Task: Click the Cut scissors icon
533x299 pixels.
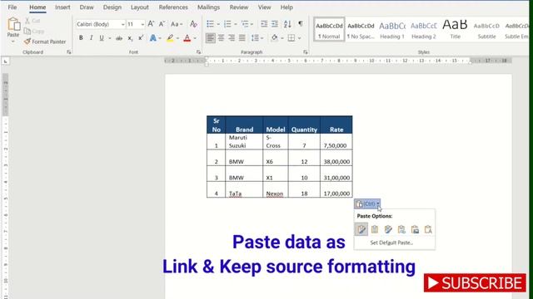Action: tap(27, 21)
